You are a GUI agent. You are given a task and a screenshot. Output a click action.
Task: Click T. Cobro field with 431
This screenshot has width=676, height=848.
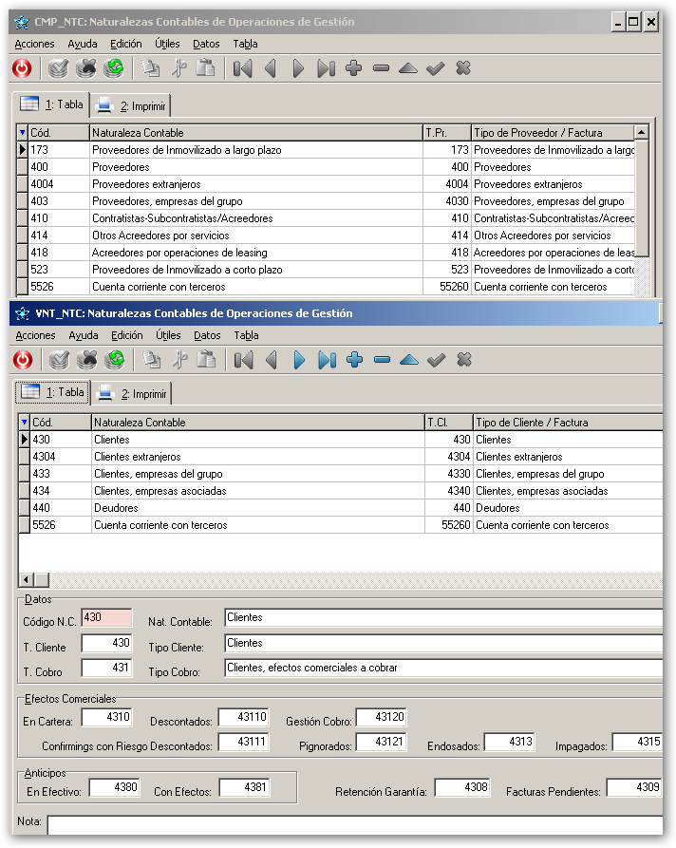(106, 668)
